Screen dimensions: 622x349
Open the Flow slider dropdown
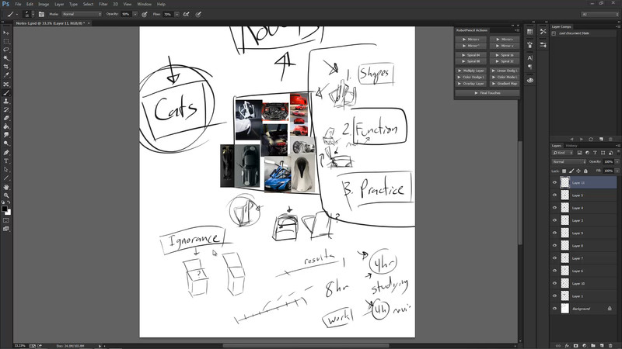tap(177, 14)
